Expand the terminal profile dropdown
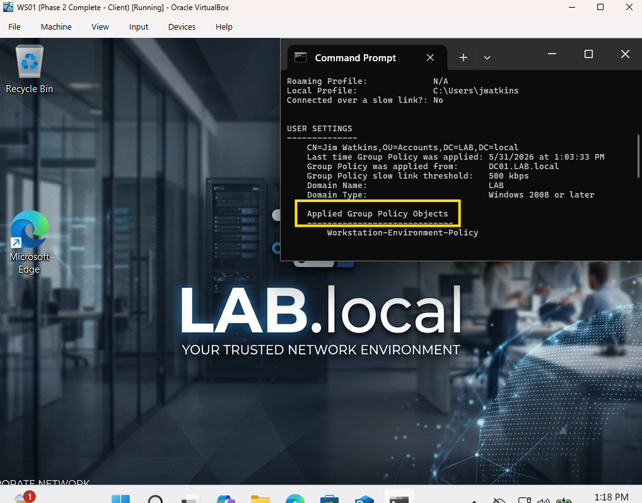Screen dimensions: 642x503 pyautogui.click(x=487, y=58)
